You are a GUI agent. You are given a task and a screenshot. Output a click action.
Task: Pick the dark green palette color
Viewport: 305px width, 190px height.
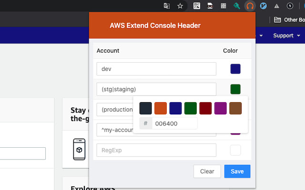(x=191, y=108)
